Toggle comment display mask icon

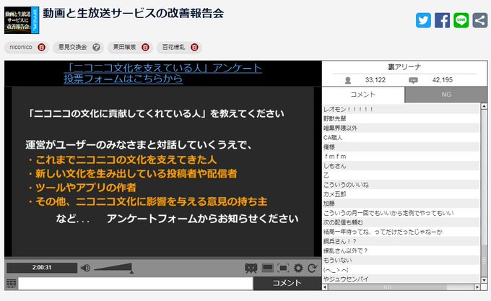(x=251, y=268)
